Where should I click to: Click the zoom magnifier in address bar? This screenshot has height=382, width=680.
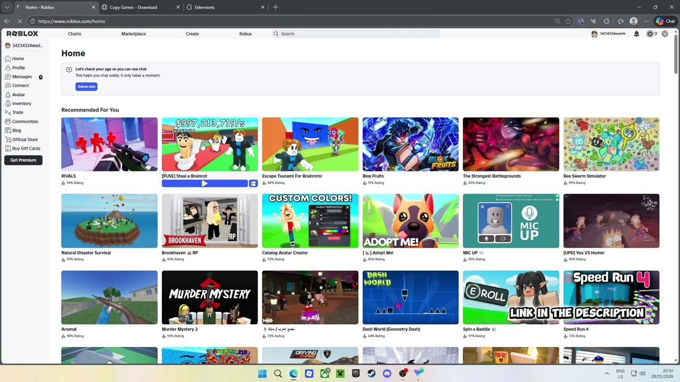tap(558, 21)
